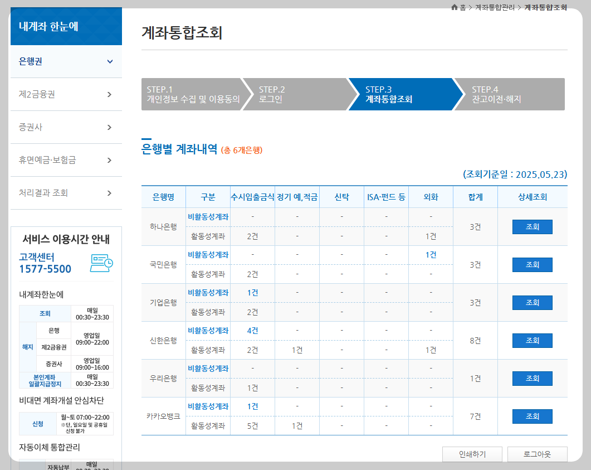Click the 인쇄하기 button

tap(472, 454)
